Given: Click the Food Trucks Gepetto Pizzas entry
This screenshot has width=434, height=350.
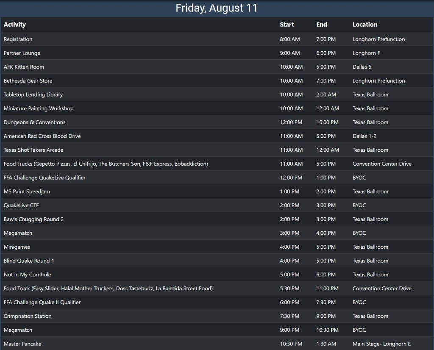Looking at the screenshot, I should tap(106, 164).
